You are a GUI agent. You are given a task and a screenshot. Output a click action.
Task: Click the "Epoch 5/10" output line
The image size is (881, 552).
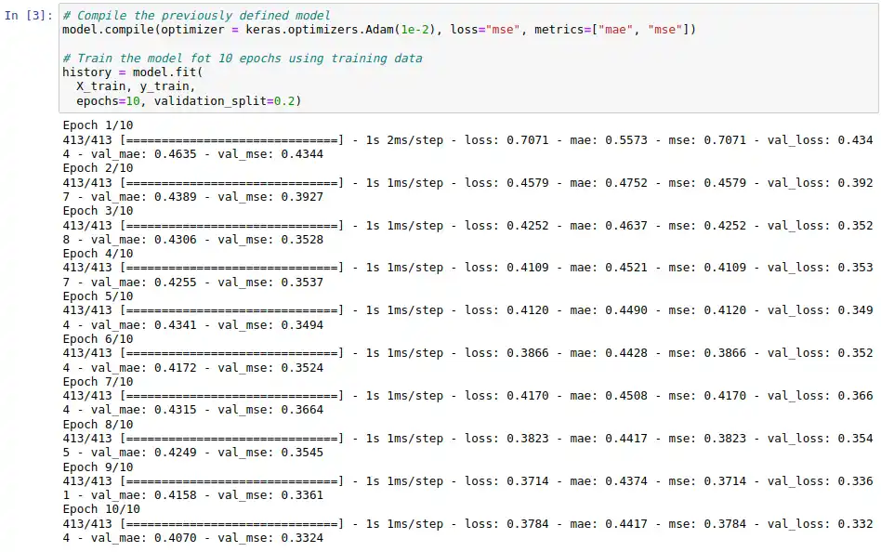[x=98, y=296]
